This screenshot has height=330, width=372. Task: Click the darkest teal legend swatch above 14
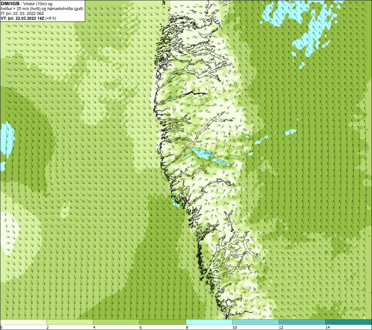pyautogui.click(x=349, y=322)
